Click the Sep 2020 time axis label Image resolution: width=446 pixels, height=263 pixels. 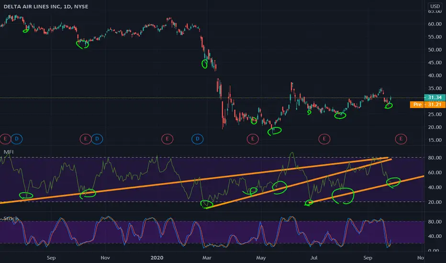(x=368, y=258)
